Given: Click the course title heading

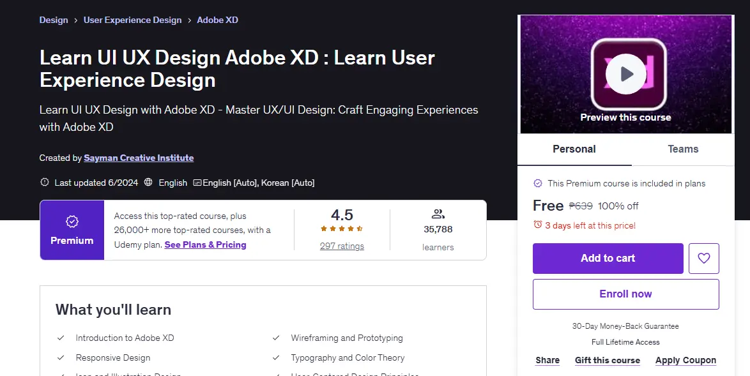Looking at the screenshot, I should coord(237,68).
